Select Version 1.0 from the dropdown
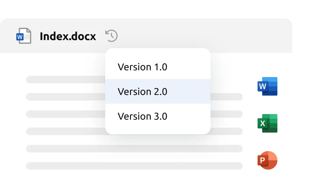This screenshot has width=317, height=185. click(x=142, y=67)
